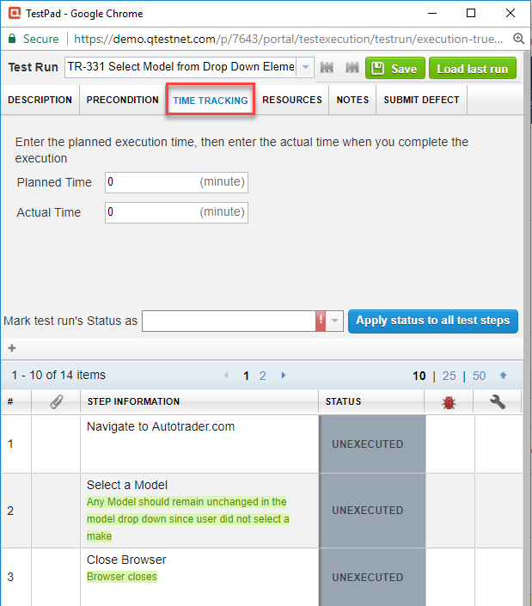This screenshot has height=606, width=532.
Task: Click the paperclip attachment column header
Action: pos(57,401)
